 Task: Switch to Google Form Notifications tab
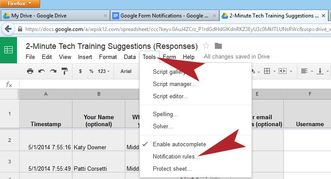click(165, 16)
